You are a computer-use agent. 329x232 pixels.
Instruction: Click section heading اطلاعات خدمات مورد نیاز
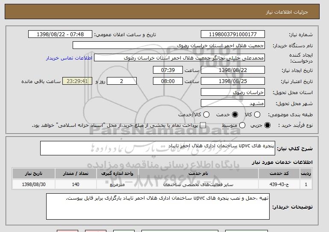(x=282, y=162)
